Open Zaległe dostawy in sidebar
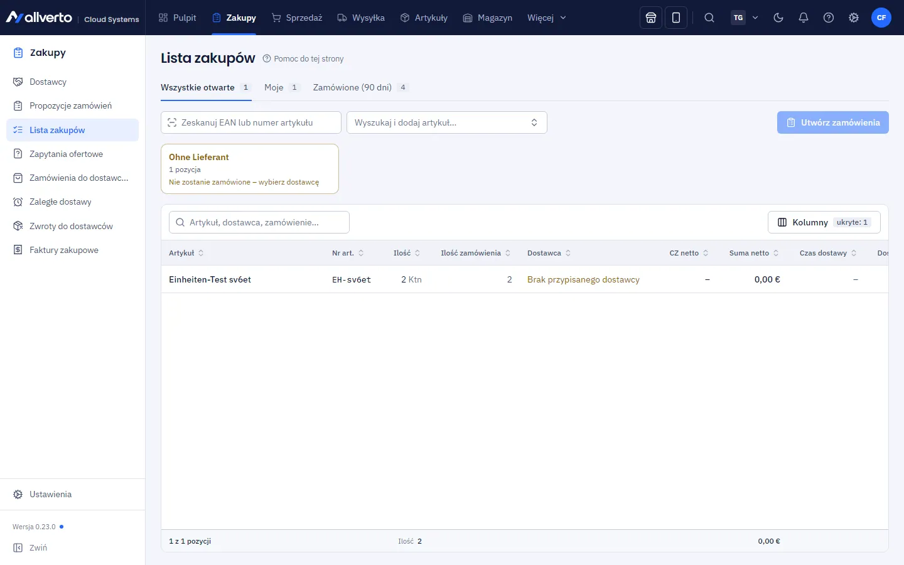This screenshot has width=904, height=565. tap(72, 202)
